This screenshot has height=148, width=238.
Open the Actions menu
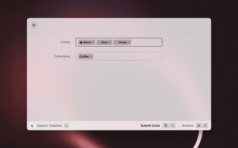click(187, 126)
